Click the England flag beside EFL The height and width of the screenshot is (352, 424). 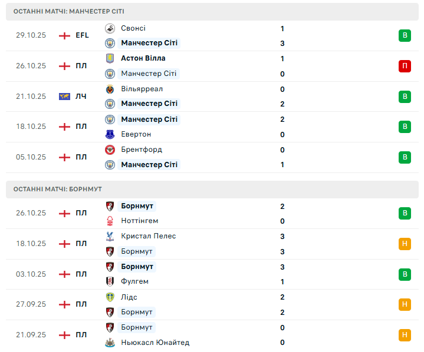click(64, 35)
